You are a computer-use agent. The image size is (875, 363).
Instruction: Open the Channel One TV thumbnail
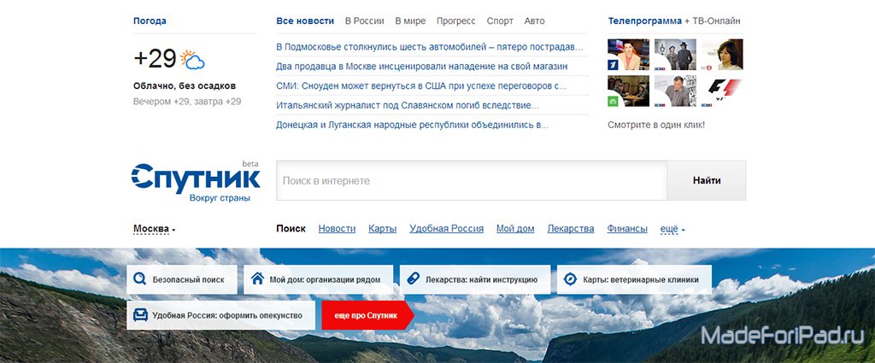tap(628, 54)
